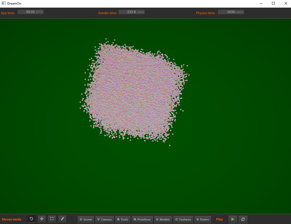Viewport: 291px width, 224px height.
Task: Toggle the Tools panel open
Action: [x=122, y=219]
